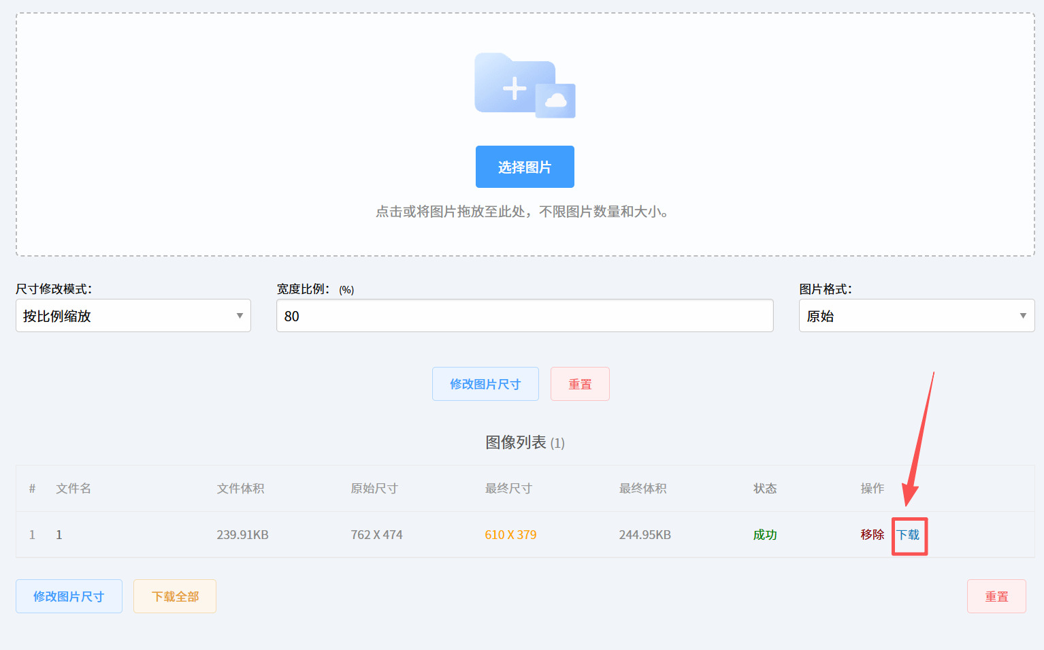Viewport: 1044px width, 650px height.
Task: Click the original size 762 X 474
Action: (x=376, y=535)
